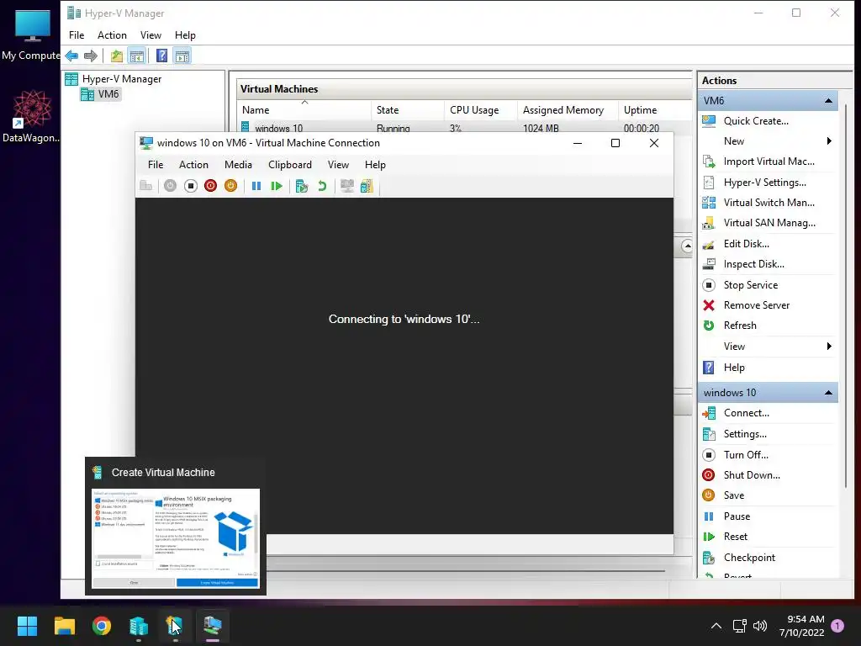Screen dimensions: 861x646
Task: Click the Checkpoint icon in VM Connection toolbar
Action: click(302, 186)
